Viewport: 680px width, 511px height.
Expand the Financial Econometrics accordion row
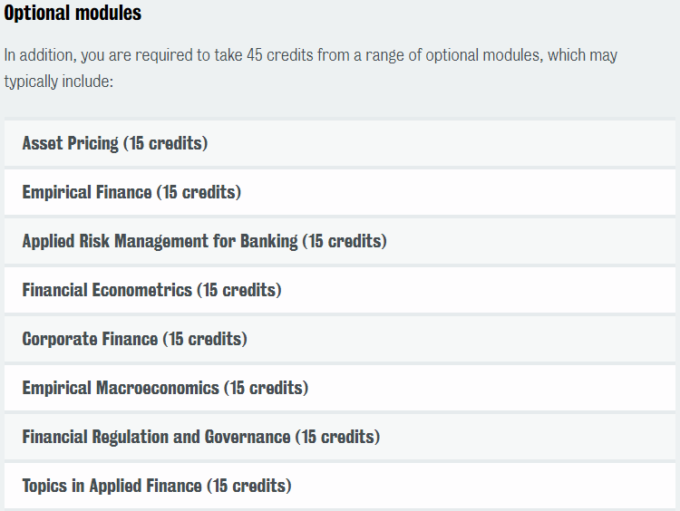pos(340,291)
